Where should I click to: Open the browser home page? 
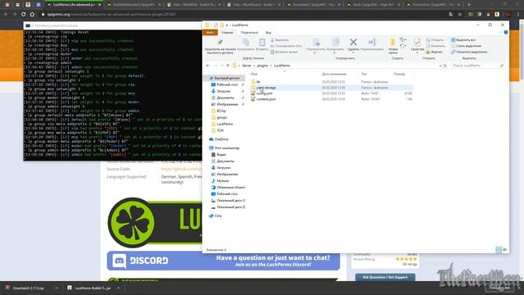(32, 15)
